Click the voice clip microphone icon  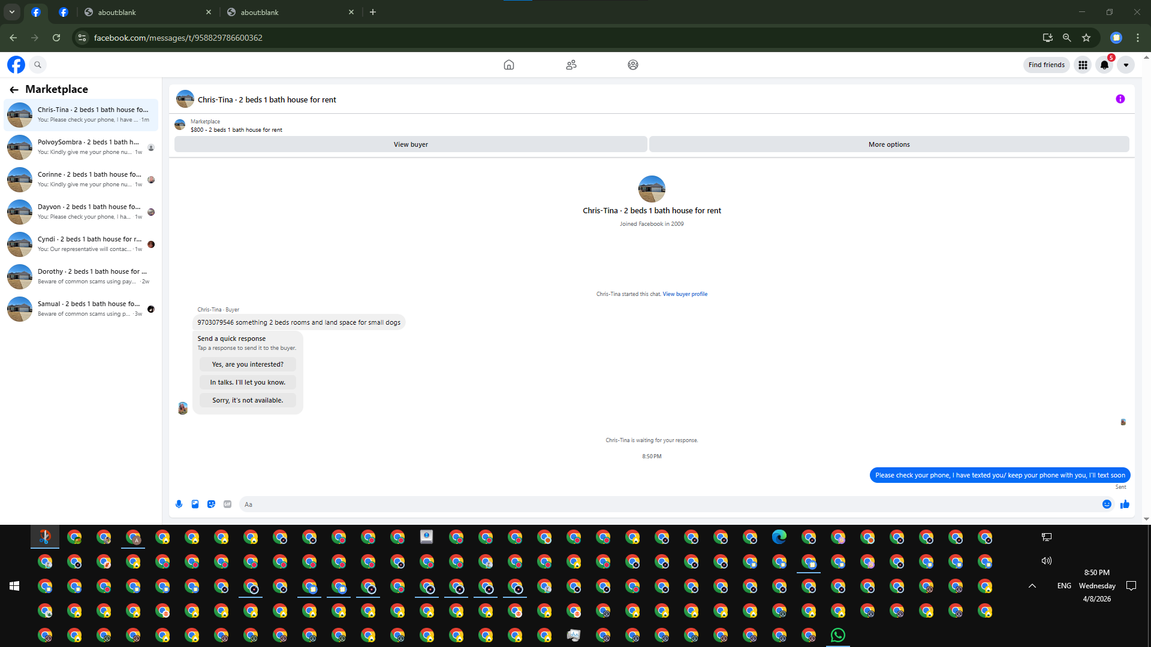tap(179, 504)
